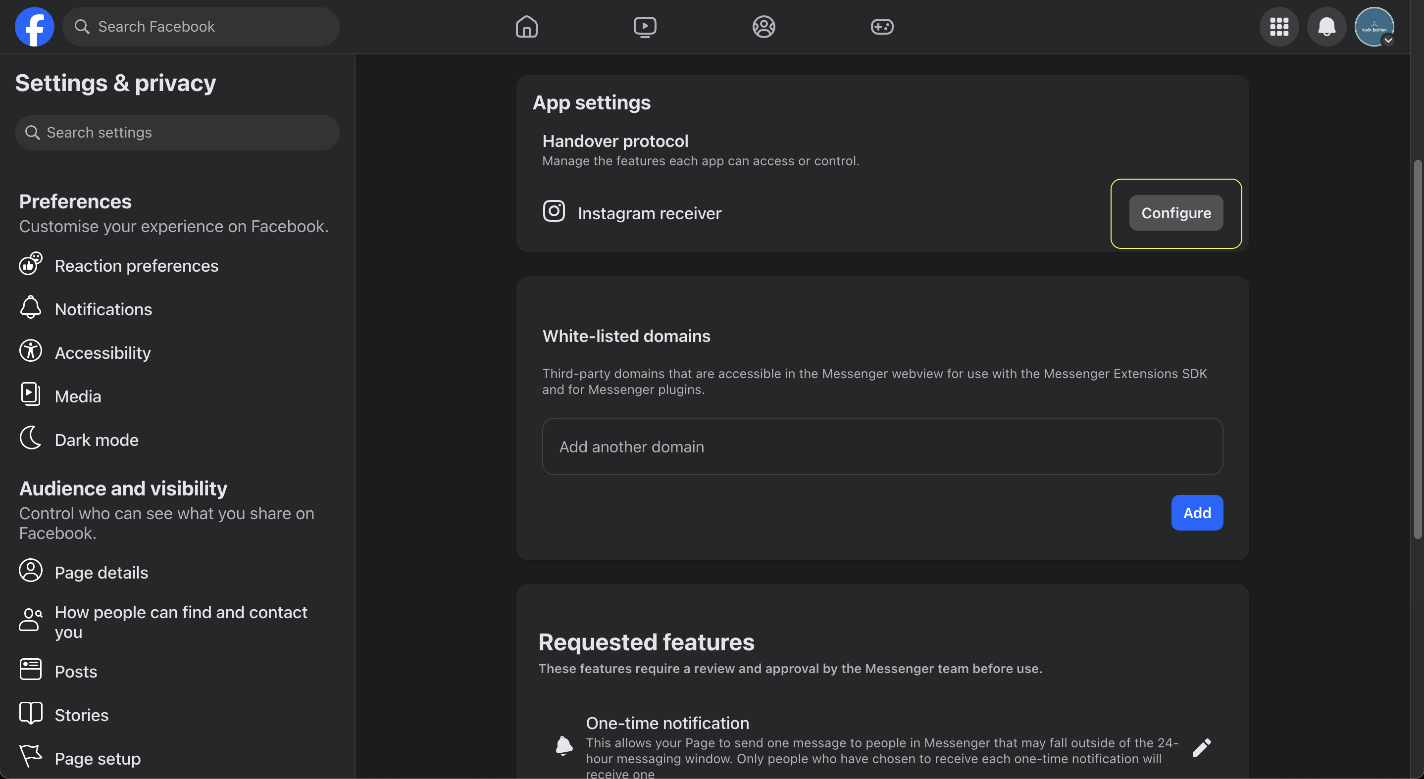
Task: Click the Preferences section heading
Action: (75, 201)
